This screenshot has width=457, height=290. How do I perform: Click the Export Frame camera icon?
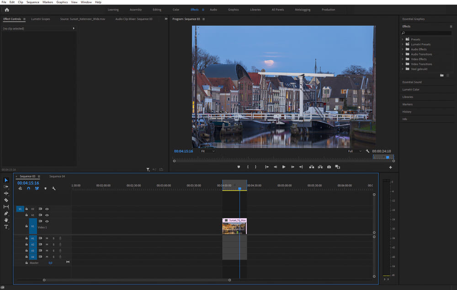tap(329, 167)
